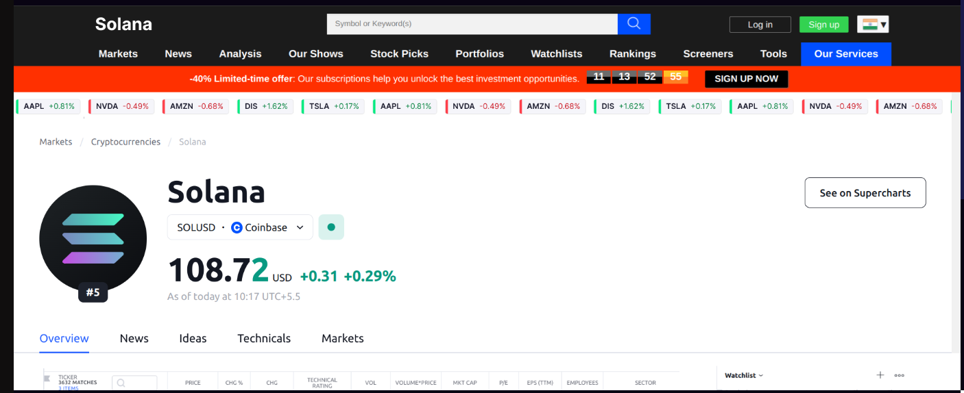The image size is (964, 393).
Task: Open Markets in top navigation bar
Action: [x=118, y=53]
